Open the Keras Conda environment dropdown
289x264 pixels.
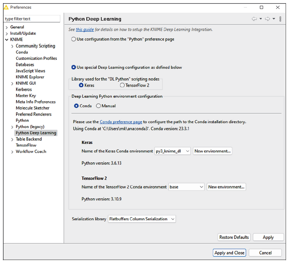coord(187,151)
